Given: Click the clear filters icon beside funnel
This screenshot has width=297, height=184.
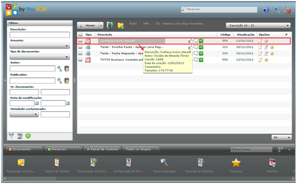Looking at the screenshot, I should (19, 136).
